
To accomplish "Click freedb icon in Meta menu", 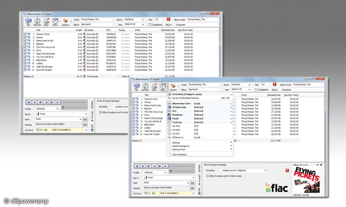I will (169, 118).
